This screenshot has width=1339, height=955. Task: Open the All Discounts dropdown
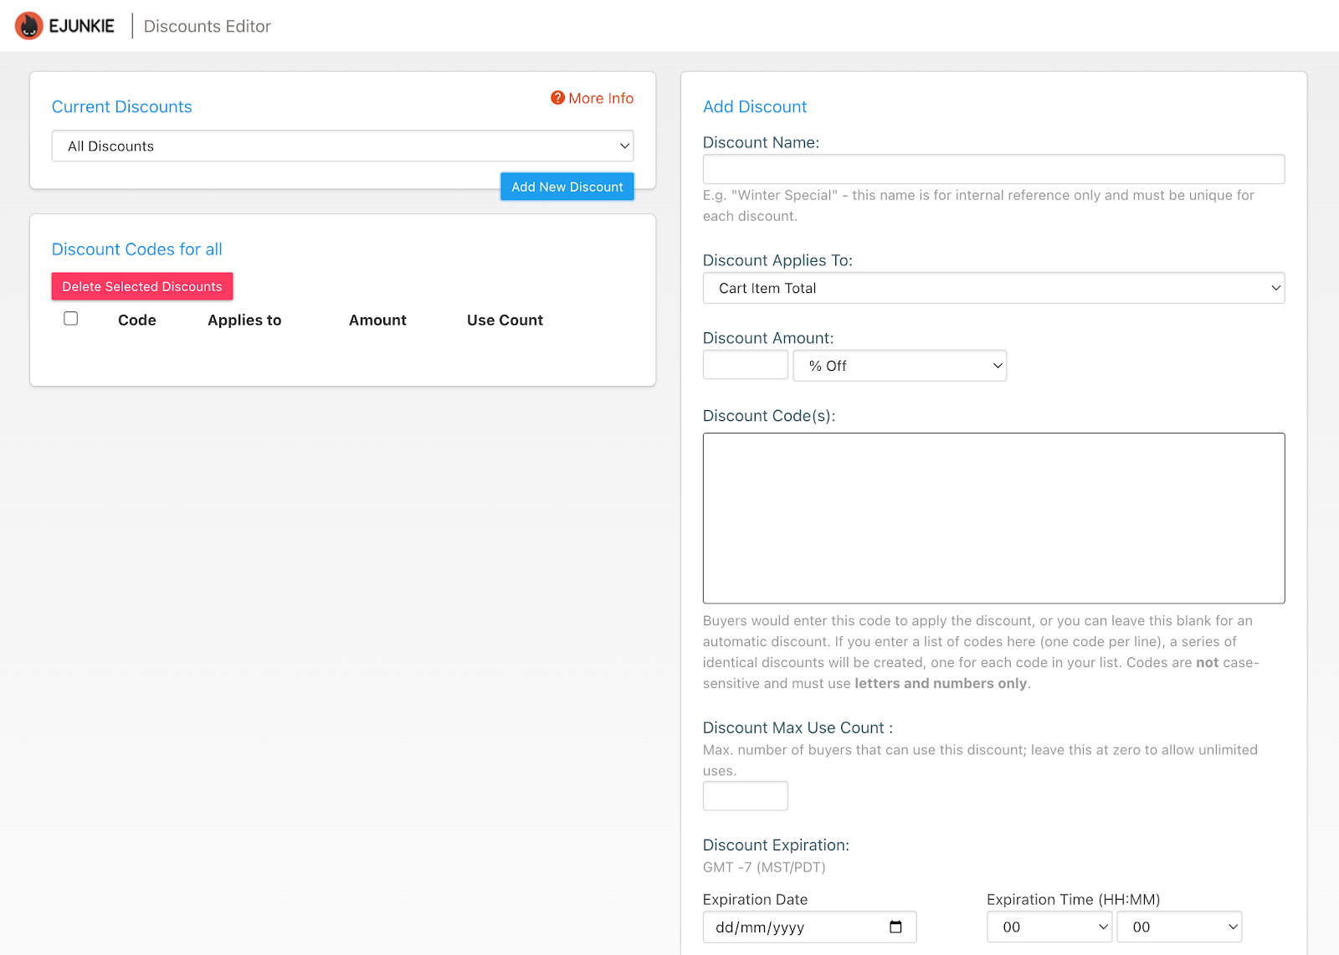click(x=342, y=146)
